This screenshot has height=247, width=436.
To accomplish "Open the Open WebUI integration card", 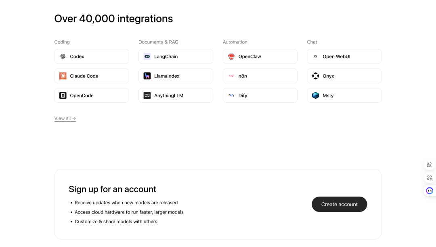I will pos(344,56).
